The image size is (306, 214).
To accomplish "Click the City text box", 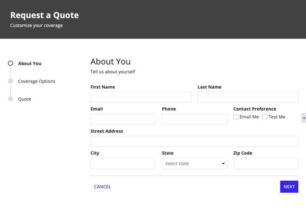I will [123, 163].
